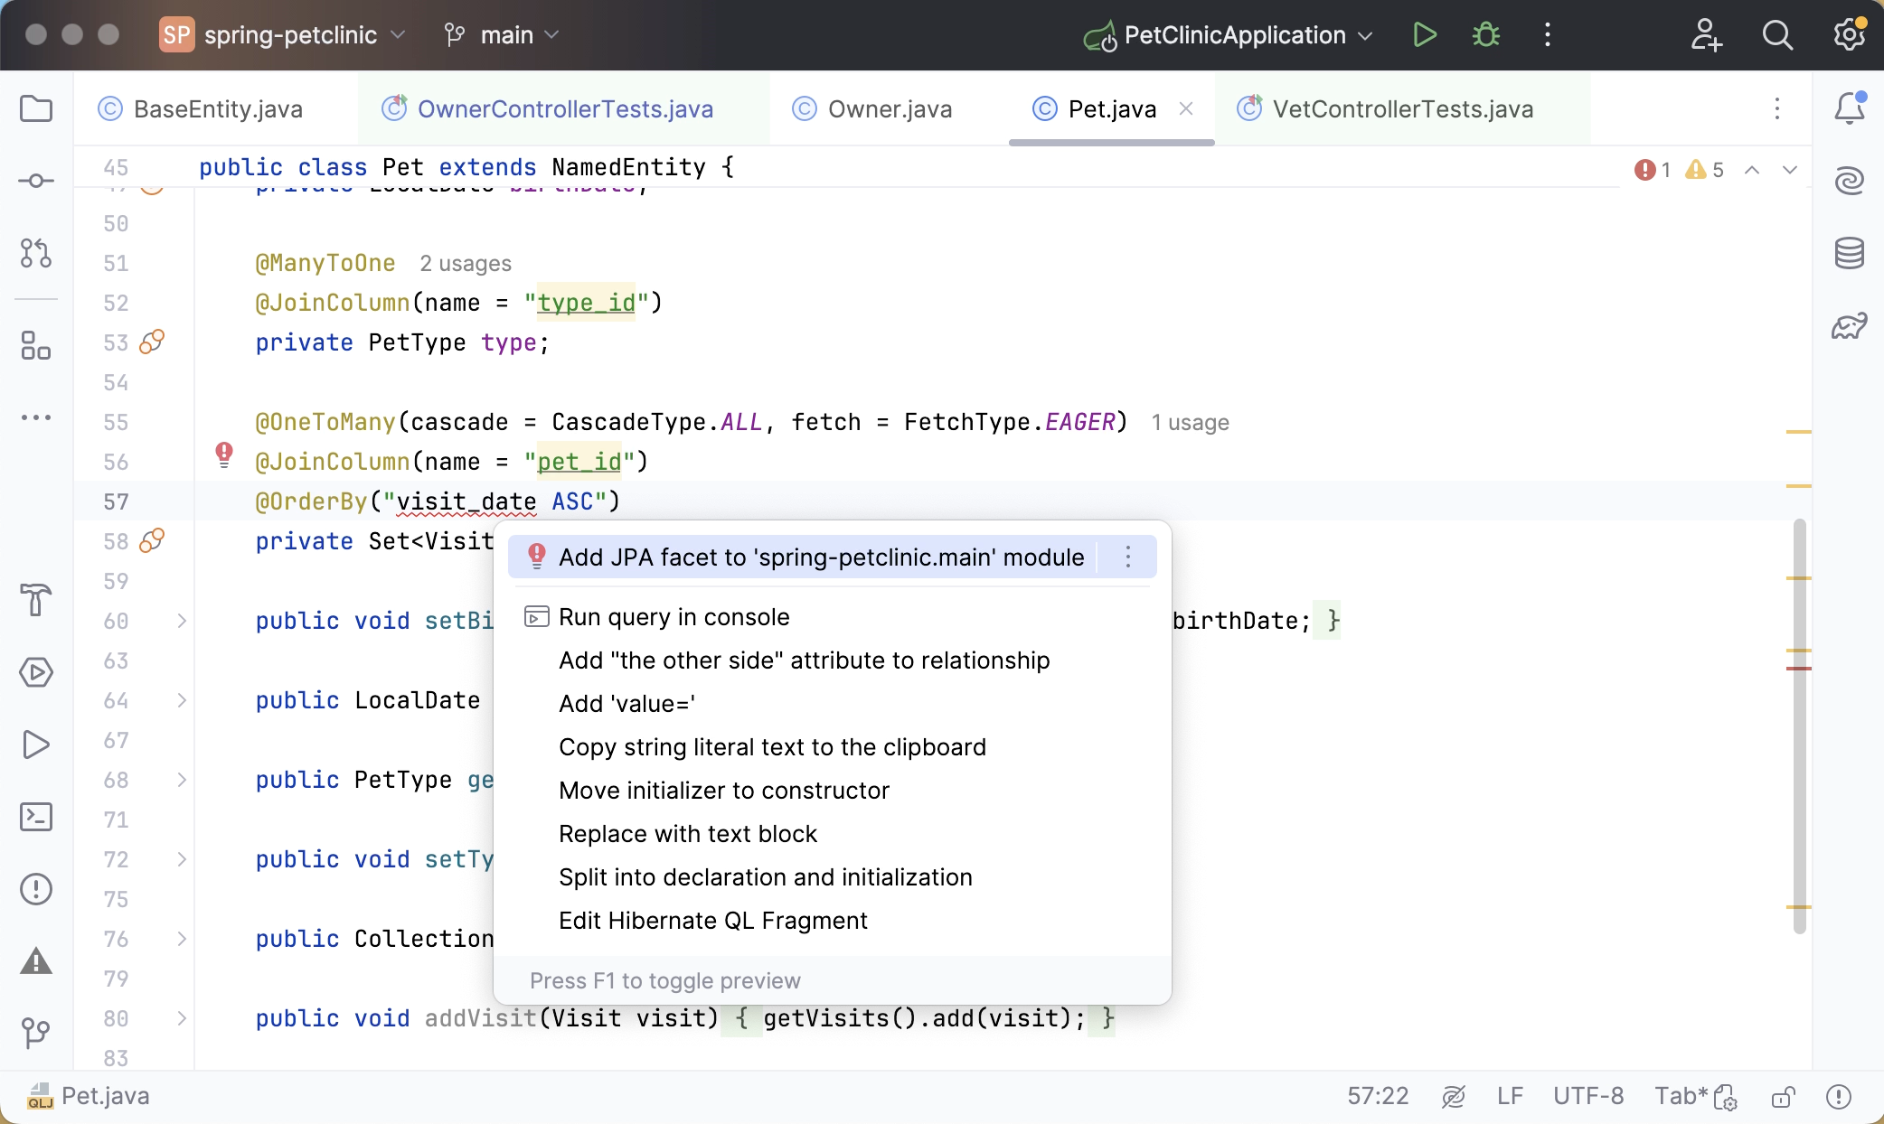Open Search Everywhere with the magnifier
The image size is (1884, 1124).
1777,35
